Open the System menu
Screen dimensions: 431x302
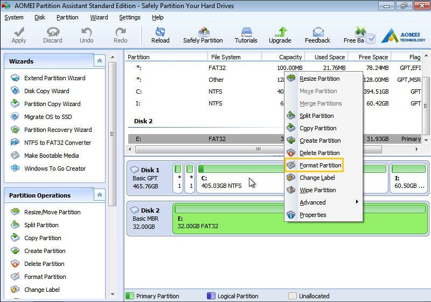(x=14, y=17)
